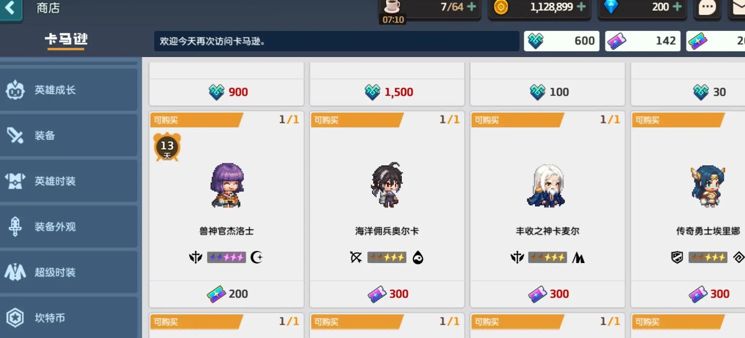Select the 英雄成长 shop category

click(x=68, y=90)
